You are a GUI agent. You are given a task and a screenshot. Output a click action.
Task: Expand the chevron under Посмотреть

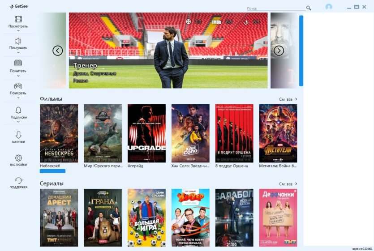pyautogui.click(x=18, y=31)
